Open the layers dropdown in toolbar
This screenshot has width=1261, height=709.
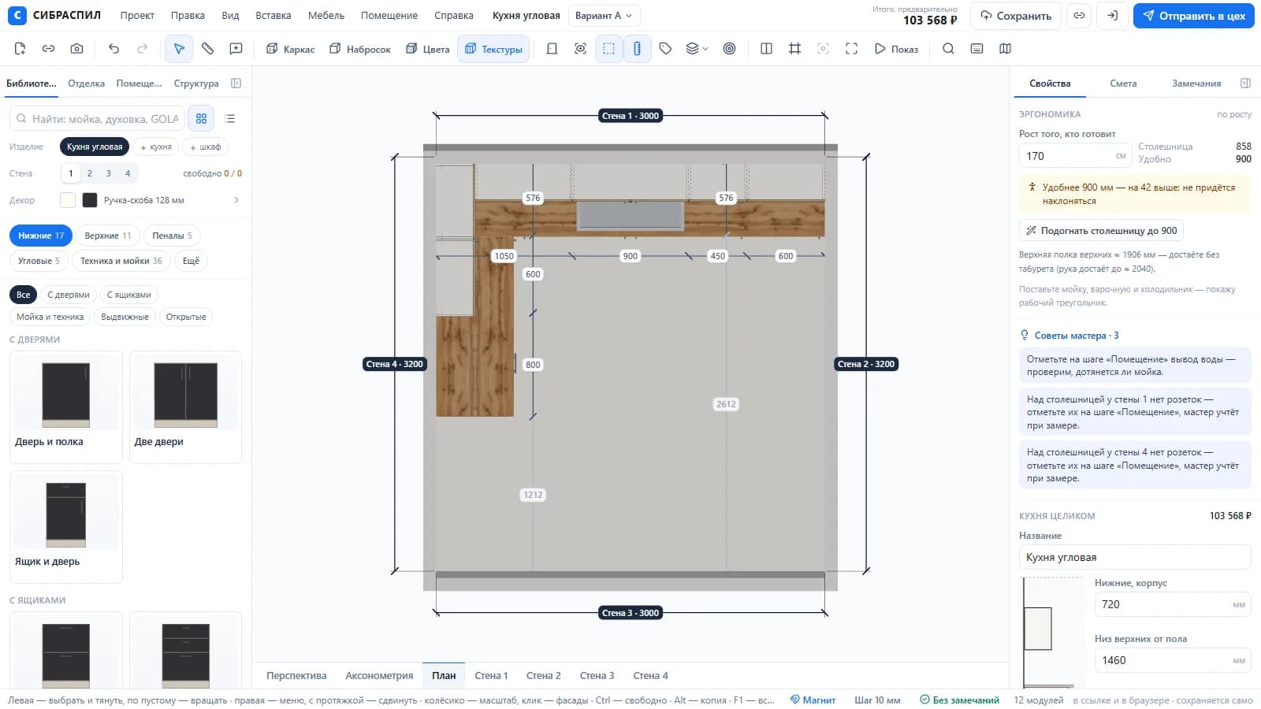tap(697, 49)
